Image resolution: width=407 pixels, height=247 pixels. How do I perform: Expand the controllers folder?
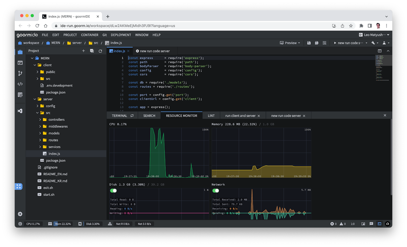tap(40, 120)
